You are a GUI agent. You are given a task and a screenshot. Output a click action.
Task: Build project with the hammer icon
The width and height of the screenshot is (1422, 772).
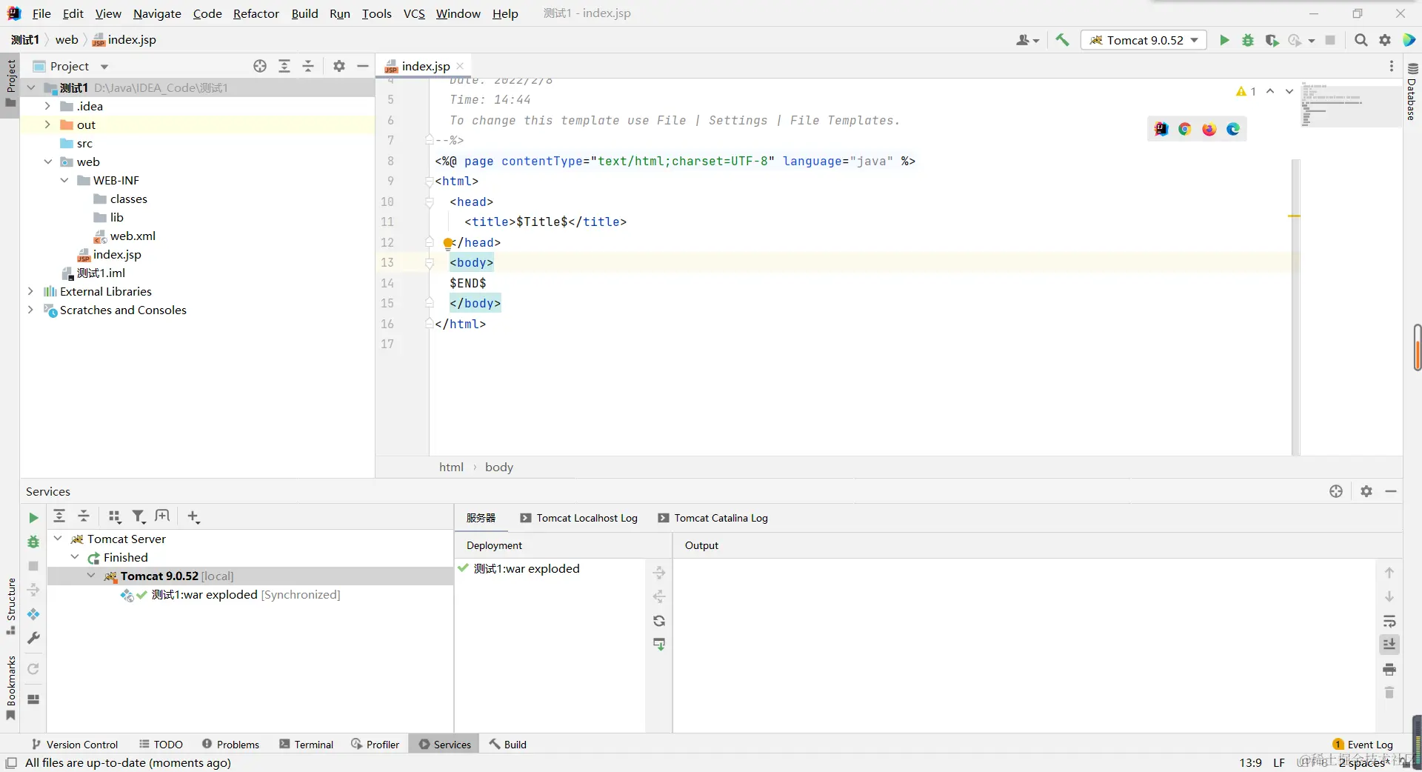pos(1062,40)
